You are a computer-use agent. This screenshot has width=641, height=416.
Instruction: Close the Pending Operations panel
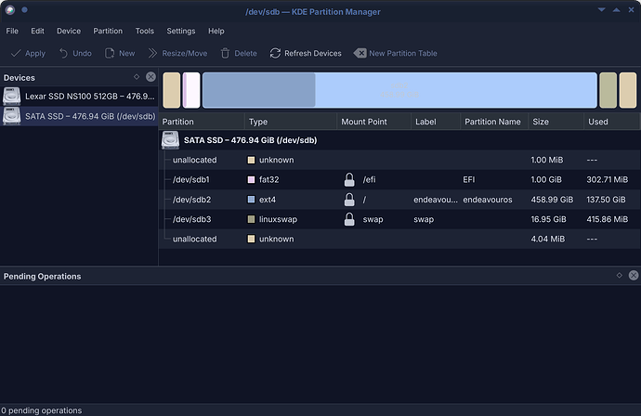tap(634, 276)
